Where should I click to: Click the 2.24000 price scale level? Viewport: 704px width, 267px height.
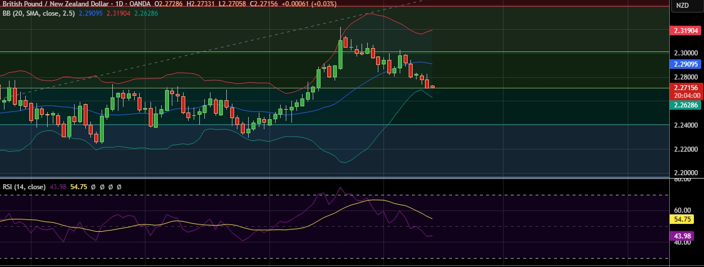tap(685, 126)
